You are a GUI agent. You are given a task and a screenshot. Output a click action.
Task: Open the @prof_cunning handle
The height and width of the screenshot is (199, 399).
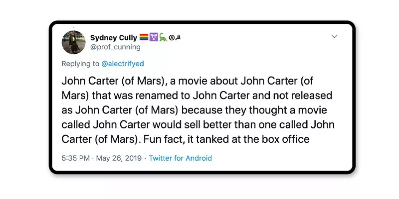tap(115, 47)
